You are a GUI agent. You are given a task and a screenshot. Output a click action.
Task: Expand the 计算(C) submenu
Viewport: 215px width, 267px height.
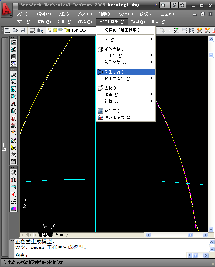coord(126,101)
